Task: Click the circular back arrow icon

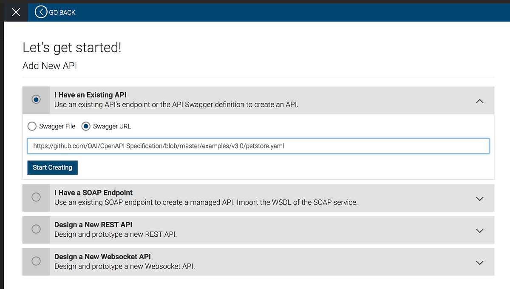Action: 40,12
